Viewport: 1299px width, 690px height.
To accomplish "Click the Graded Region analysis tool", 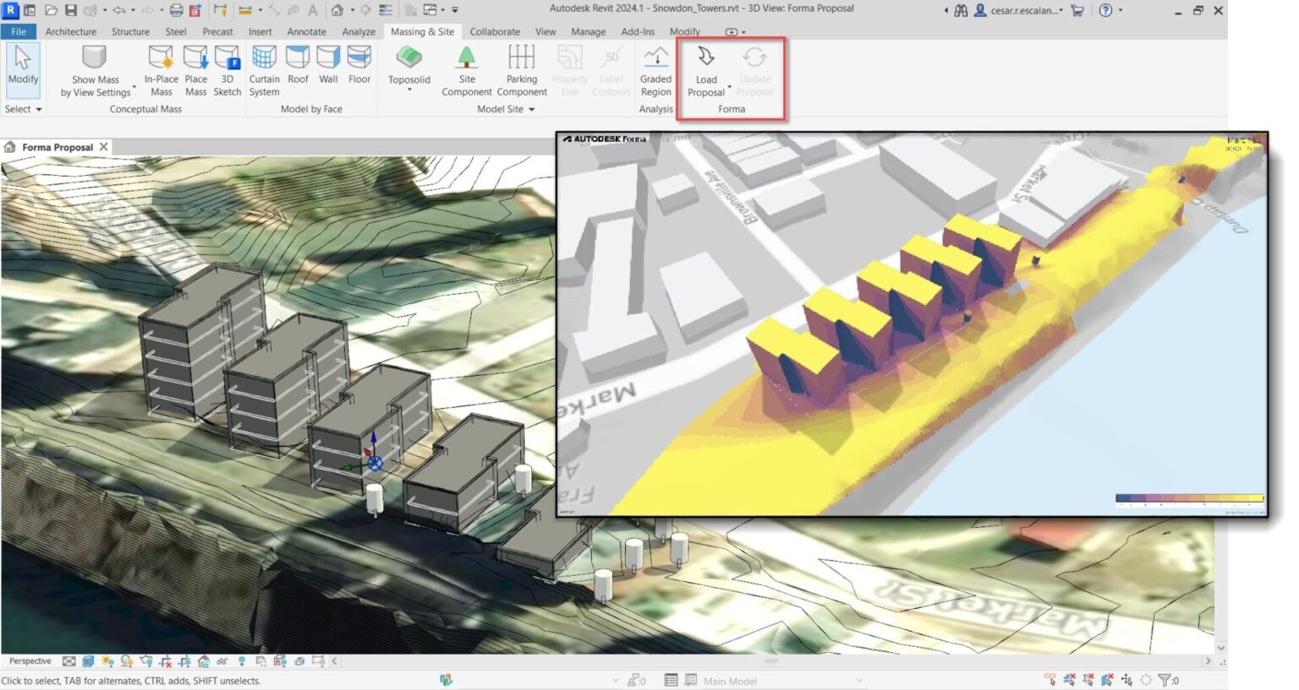I will point(655,69).
